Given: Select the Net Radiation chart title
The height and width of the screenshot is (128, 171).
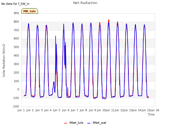Looking at the screenshot, I should click(x=85, y=3).
